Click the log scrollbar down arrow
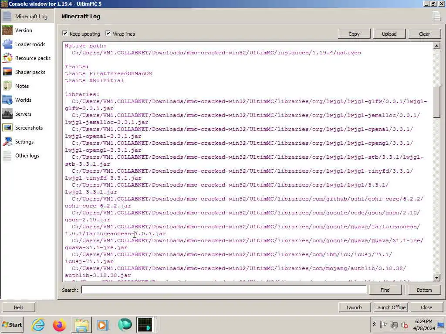Screen dimensions: 446x334 (x=436, y=278)
